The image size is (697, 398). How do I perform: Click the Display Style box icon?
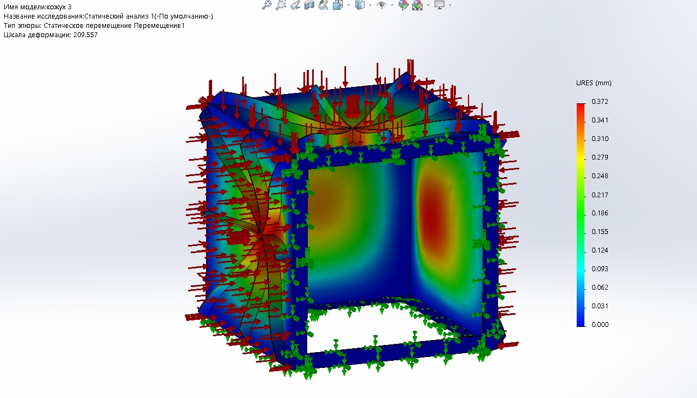360,5
